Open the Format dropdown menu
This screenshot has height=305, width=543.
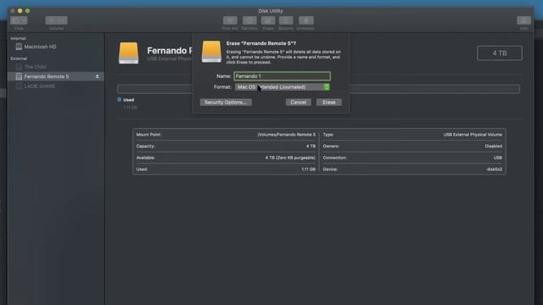click(x=282, y=86)
